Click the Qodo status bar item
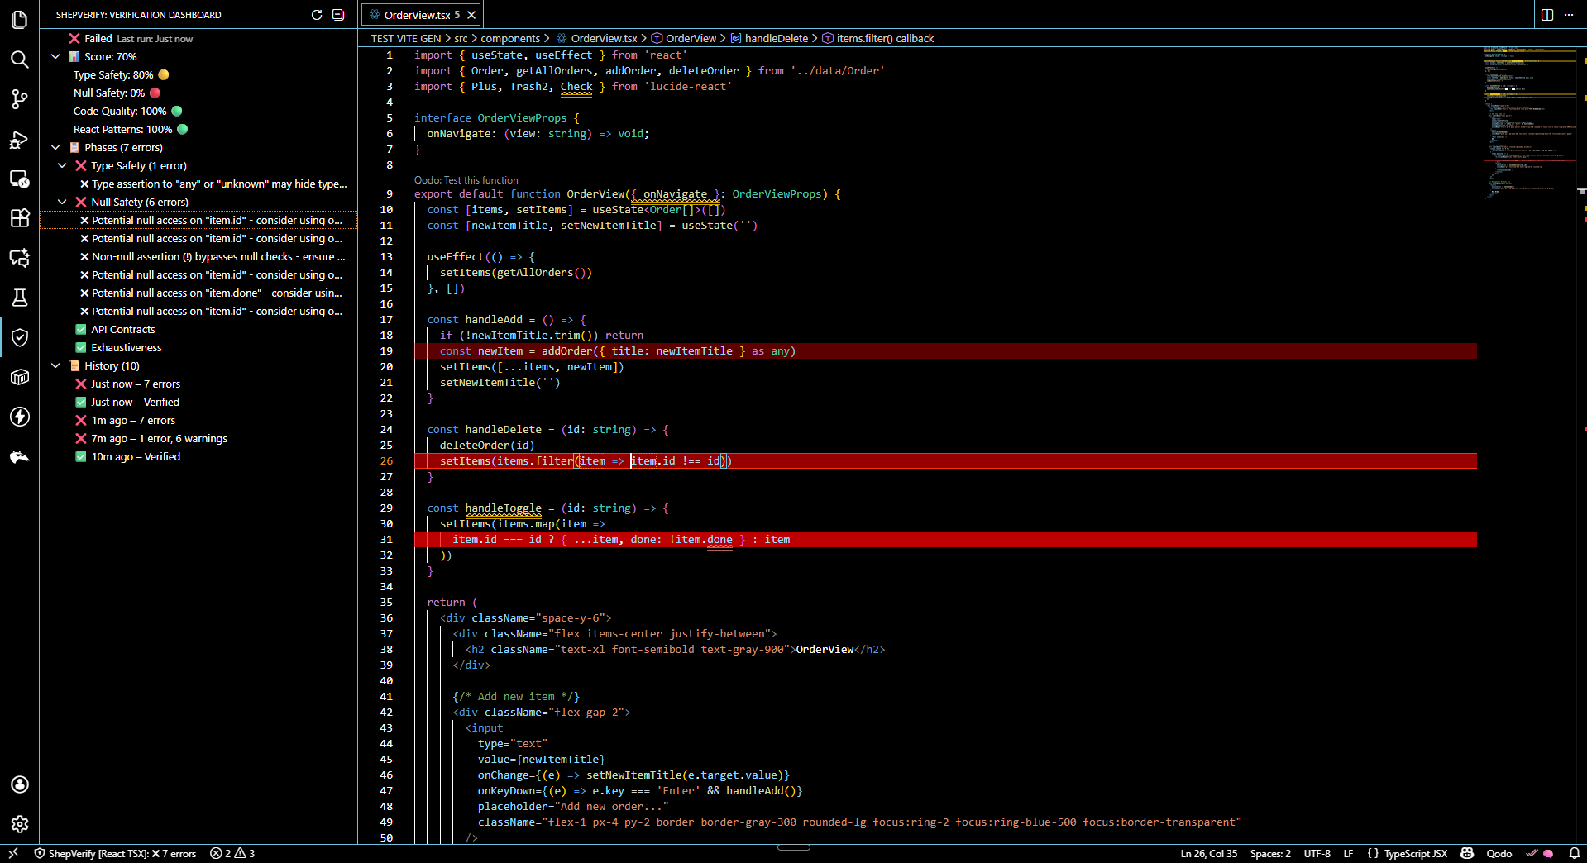The width and height of the screenshot is (1587, 863). 1499,853
